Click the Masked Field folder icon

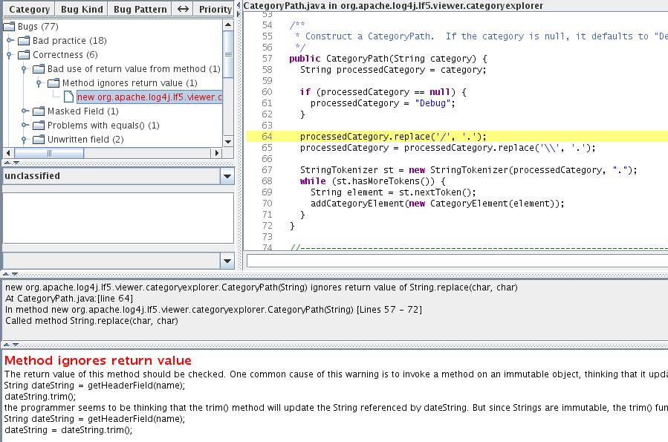(39, 111)
